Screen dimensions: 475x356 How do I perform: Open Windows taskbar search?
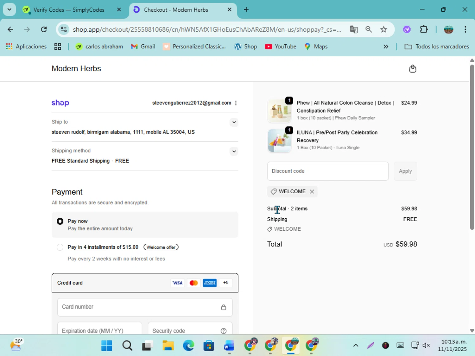pyautogui.click(x=127, y=346)
